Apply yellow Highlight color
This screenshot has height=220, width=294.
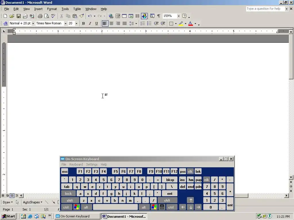[181, 23]
